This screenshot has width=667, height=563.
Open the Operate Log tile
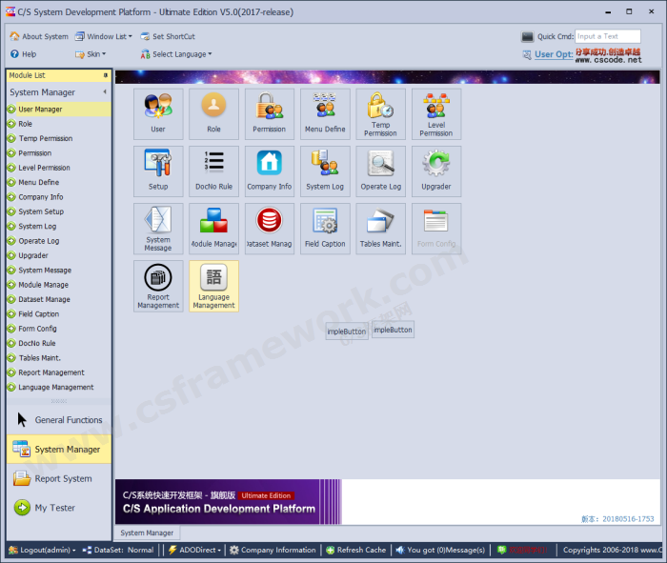click(x=380, y=171)
